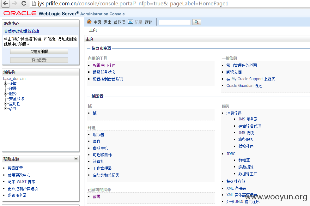
Task: Open Oracle Guardian 概述 link
Action: 244,86
